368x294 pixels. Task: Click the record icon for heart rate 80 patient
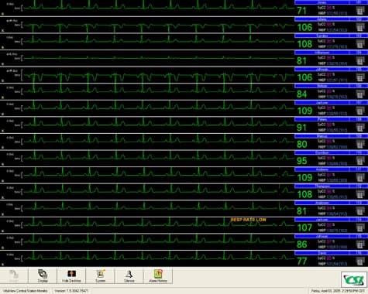359,145
